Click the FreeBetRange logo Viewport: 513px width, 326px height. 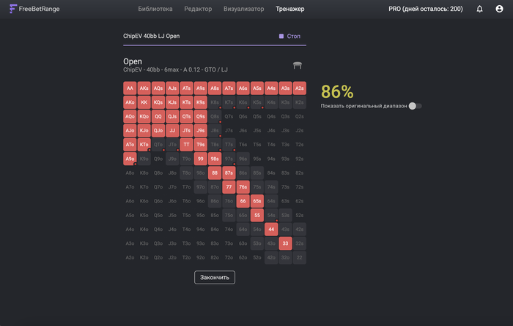tap(34, 9)
